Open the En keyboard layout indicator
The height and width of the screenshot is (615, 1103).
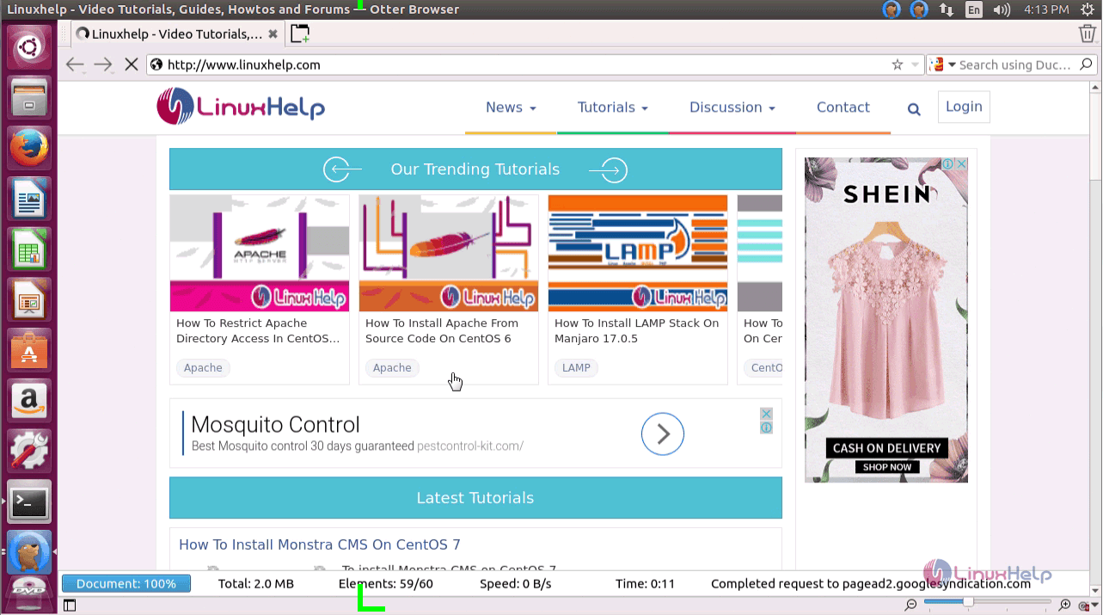click(973, 9)
